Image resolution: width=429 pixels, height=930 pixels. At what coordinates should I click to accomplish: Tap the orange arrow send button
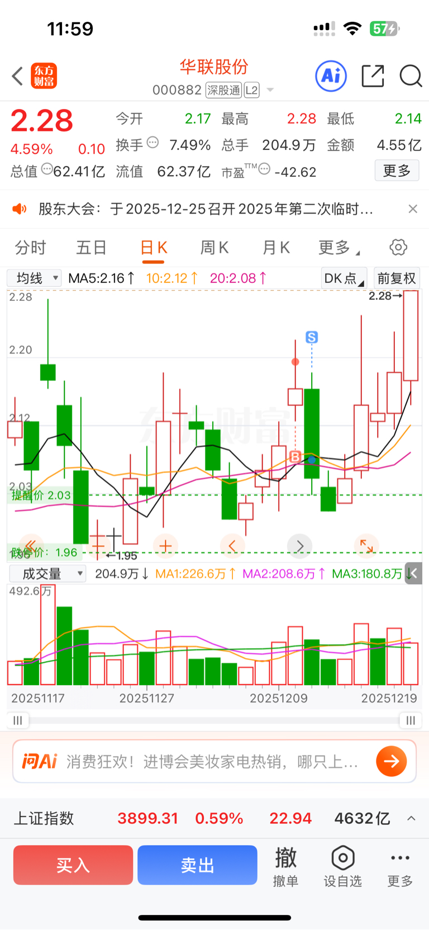(391, 761)
